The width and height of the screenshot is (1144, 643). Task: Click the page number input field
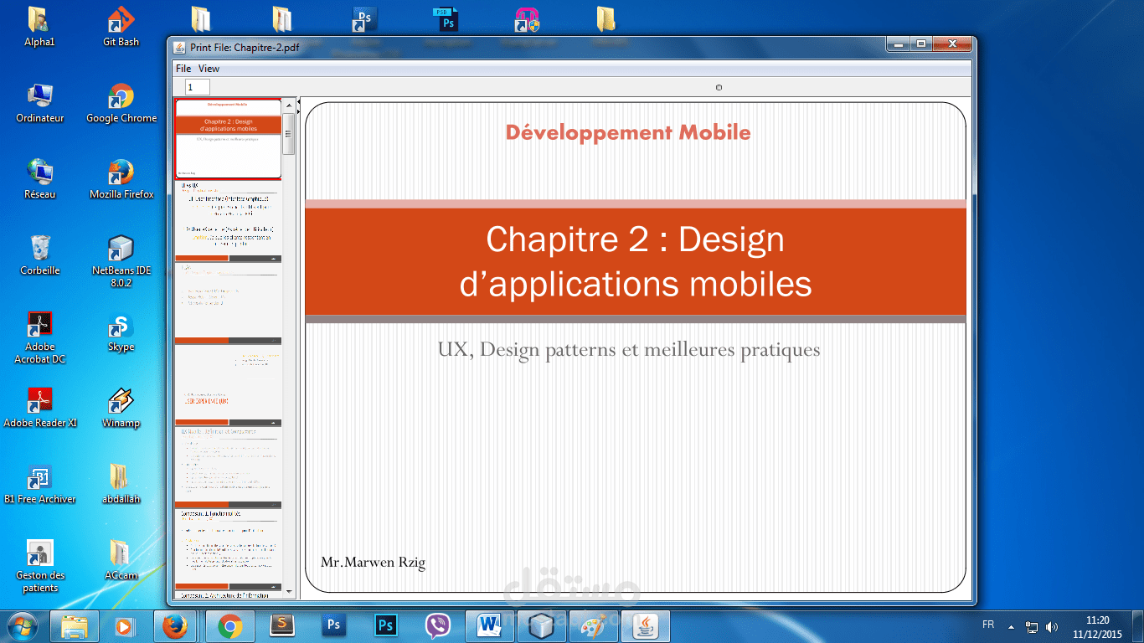point(198,87)
